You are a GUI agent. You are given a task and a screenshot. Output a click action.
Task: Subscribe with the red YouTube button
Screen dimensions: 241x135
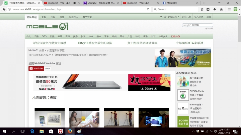[x=36, y=69]
